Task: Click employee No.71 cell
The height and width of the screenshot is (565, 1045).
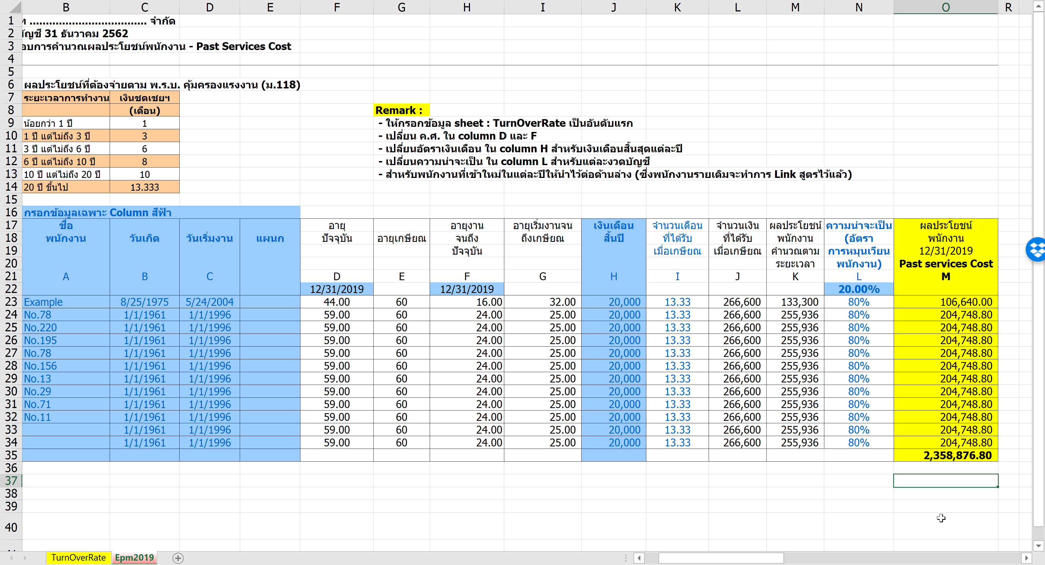Action: 66,404
